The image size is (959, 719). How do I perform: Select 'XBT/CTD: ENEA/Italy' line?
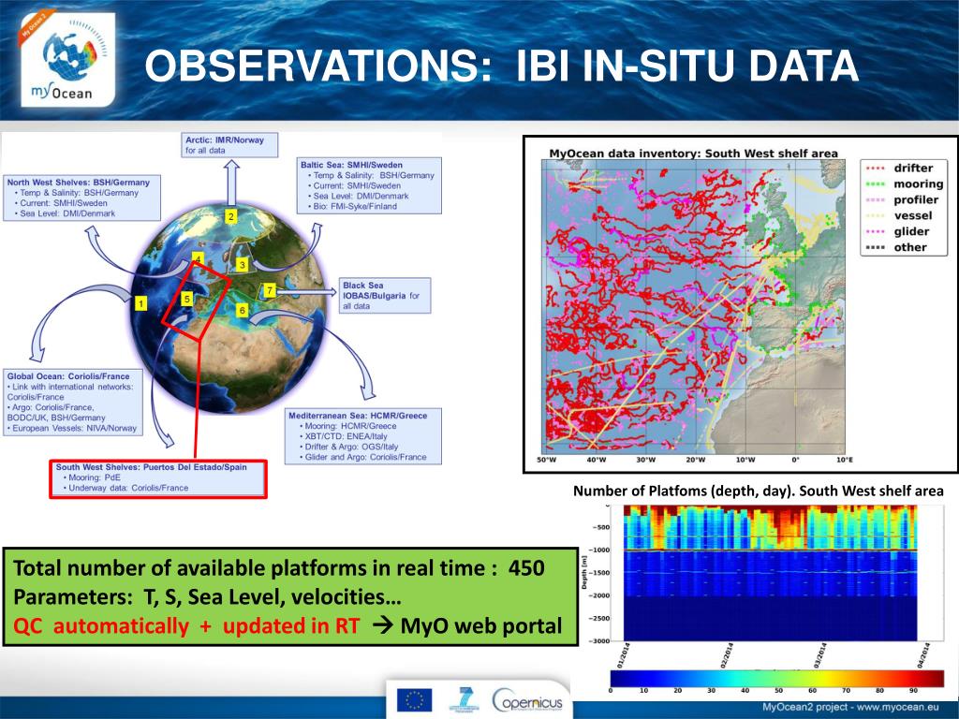(x=343, y=436)
